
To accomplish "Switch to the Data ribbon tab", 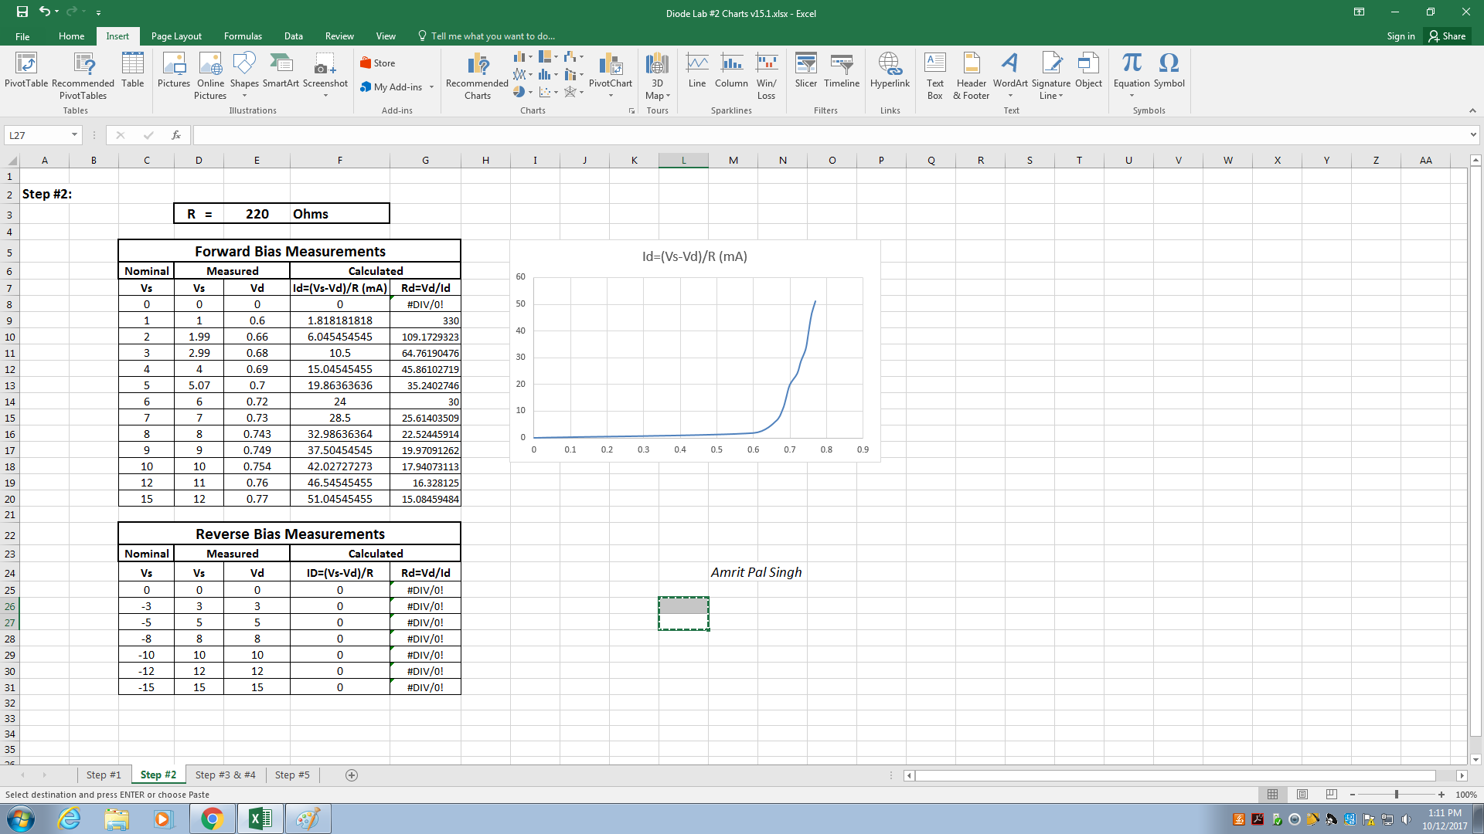I will click(293, 36).
